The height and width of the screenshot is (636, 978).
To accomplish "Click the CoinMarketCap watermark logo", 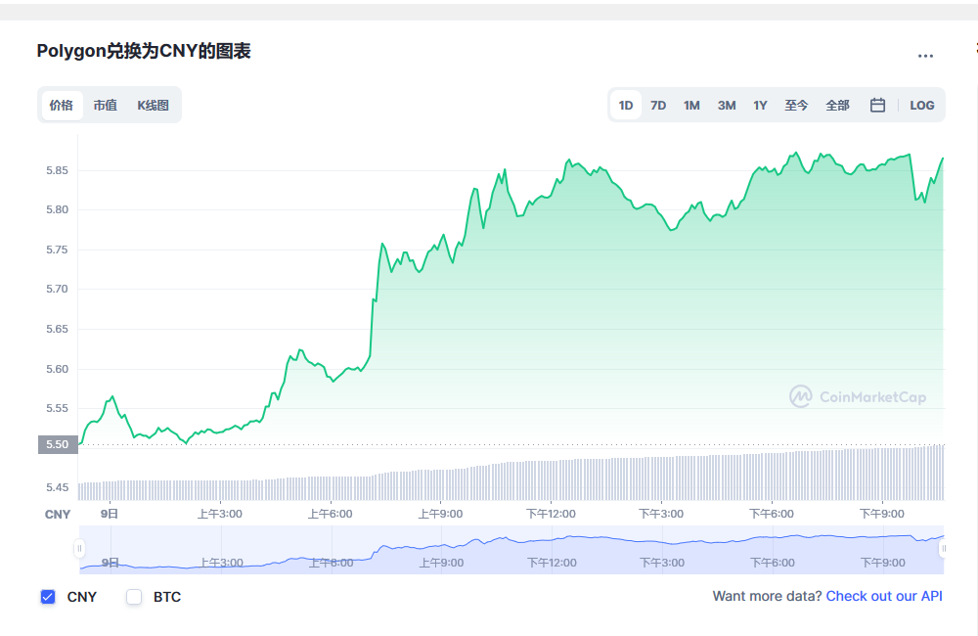I will tap(858, 396).
